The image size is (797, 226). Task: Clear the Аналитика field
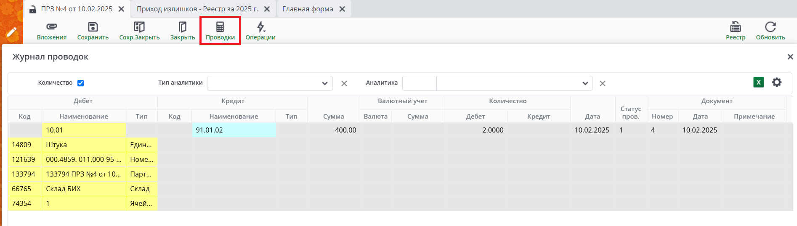[602, 83]
